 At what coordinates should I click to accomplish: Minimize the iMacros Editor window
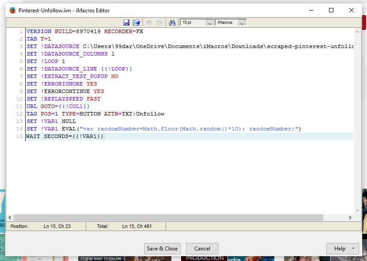coord(311,10)
